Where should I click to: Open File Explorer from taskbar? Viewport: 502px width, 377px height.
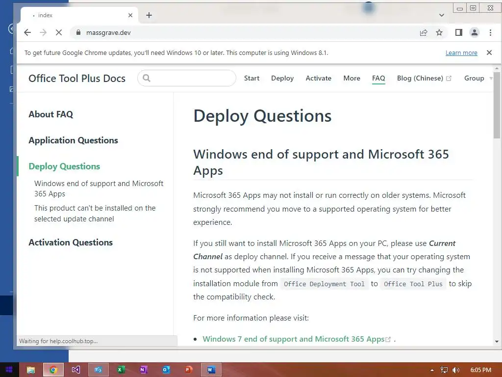pos(31,370)
